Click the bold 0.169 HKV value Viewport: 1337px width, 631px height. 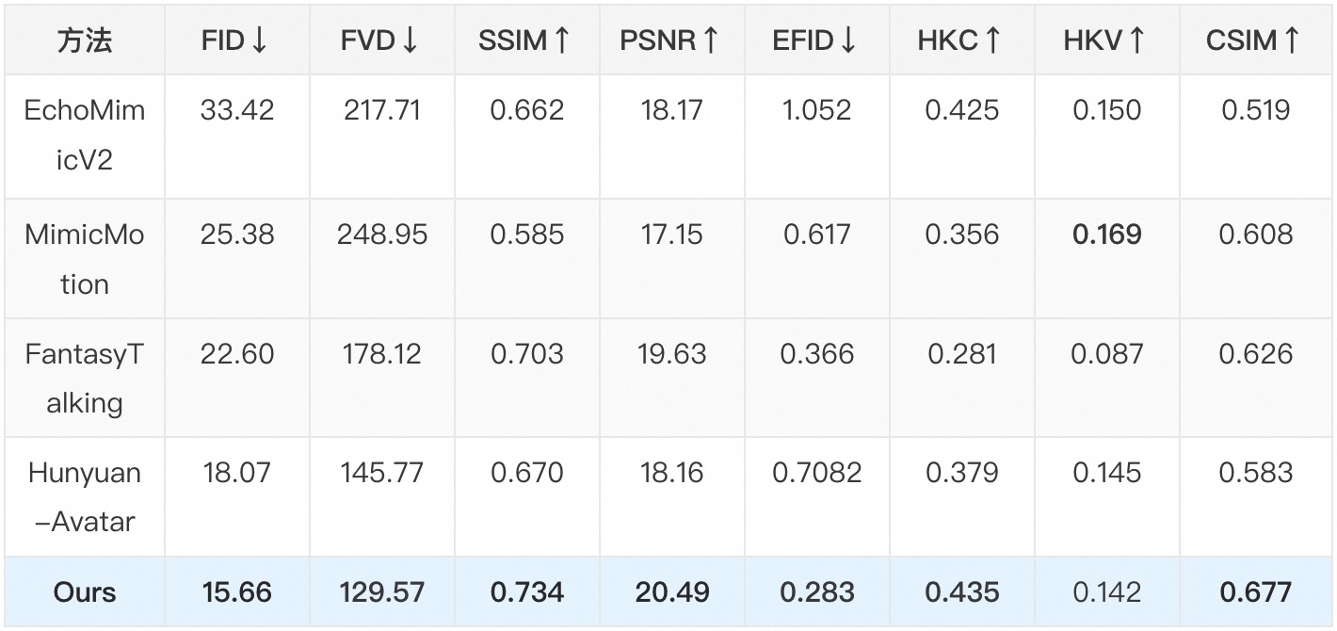[x=1106, y=235]
